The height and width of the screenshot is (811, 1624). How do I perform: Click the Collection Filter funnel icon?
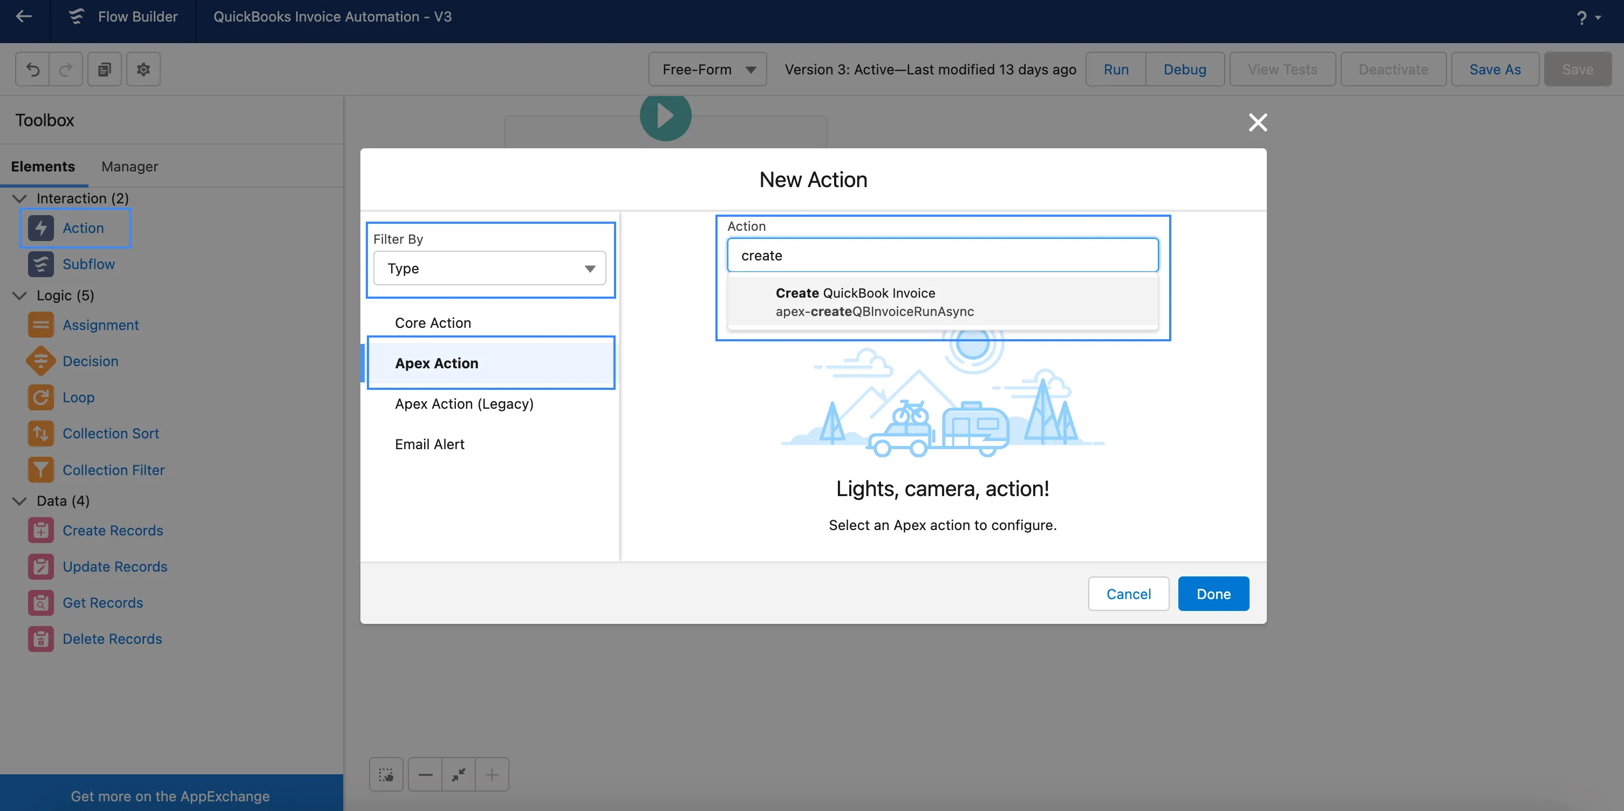(x=40, y=470)
